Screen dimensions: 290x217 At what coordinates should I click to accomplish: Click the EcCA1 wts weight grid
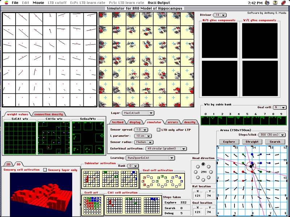[x=20, y=138]
